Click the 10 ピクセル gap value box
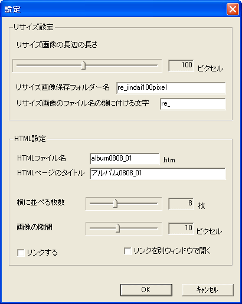This screenshot has height=304, width=242. (181, 228)
